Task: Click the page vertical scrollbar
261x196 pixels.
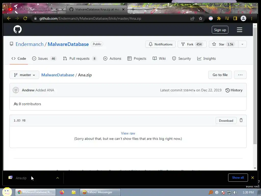Action: [255, 85]
